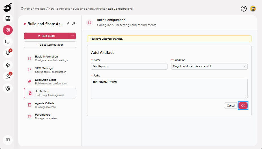Go to How-To Projects breadcrumb
This screenshot has height=149, width=262.
point(59,9)
